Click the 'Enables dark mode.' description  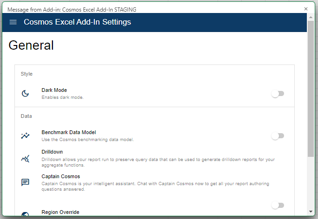pos(62,97)
